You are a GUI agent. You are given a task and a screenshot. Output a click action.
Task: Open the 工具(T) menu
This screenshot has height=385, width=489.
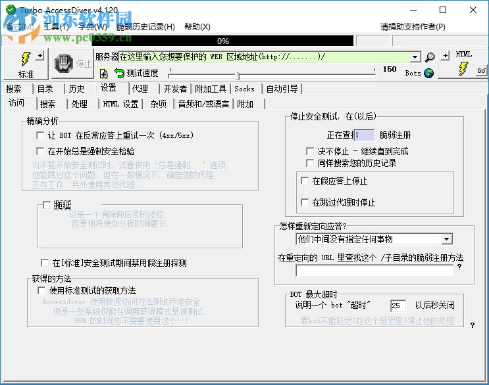tap(56, 27)
